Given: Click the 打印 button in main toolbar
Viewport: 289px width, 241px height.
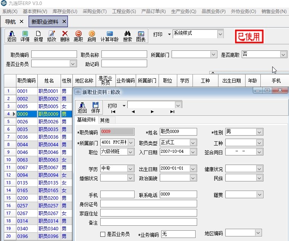Looking at the screenshot, I should tap(157, 34).
